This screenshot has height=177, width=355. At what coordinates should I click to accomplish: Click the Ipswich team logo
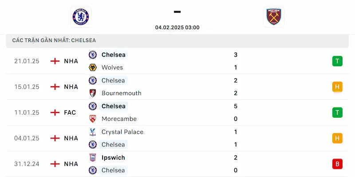point(93,158)
